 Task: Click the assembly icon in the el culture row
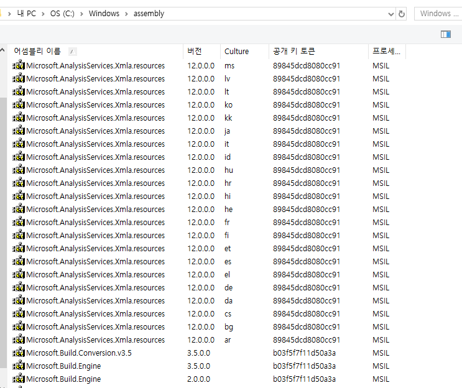19,274
